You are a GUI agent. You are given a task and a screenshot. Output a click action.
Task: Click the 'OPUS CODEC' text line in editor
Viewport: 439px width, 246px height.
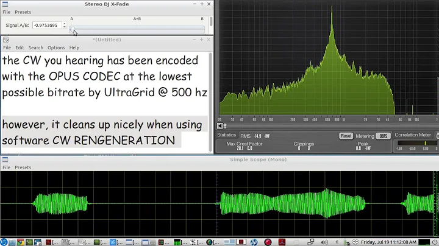97,76
